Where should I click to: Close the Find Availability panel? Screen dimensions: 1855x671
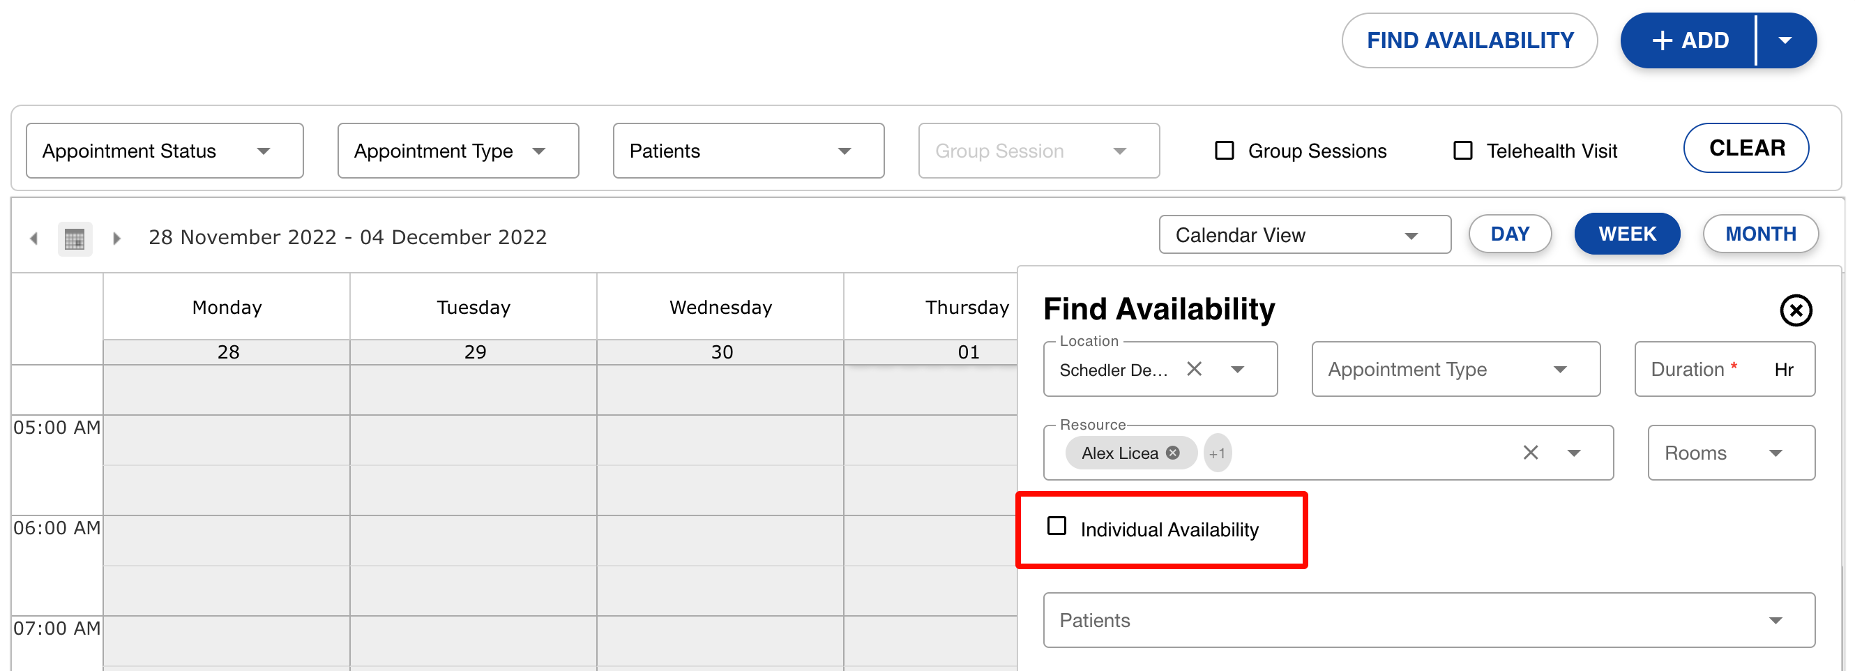point(1795,310)
